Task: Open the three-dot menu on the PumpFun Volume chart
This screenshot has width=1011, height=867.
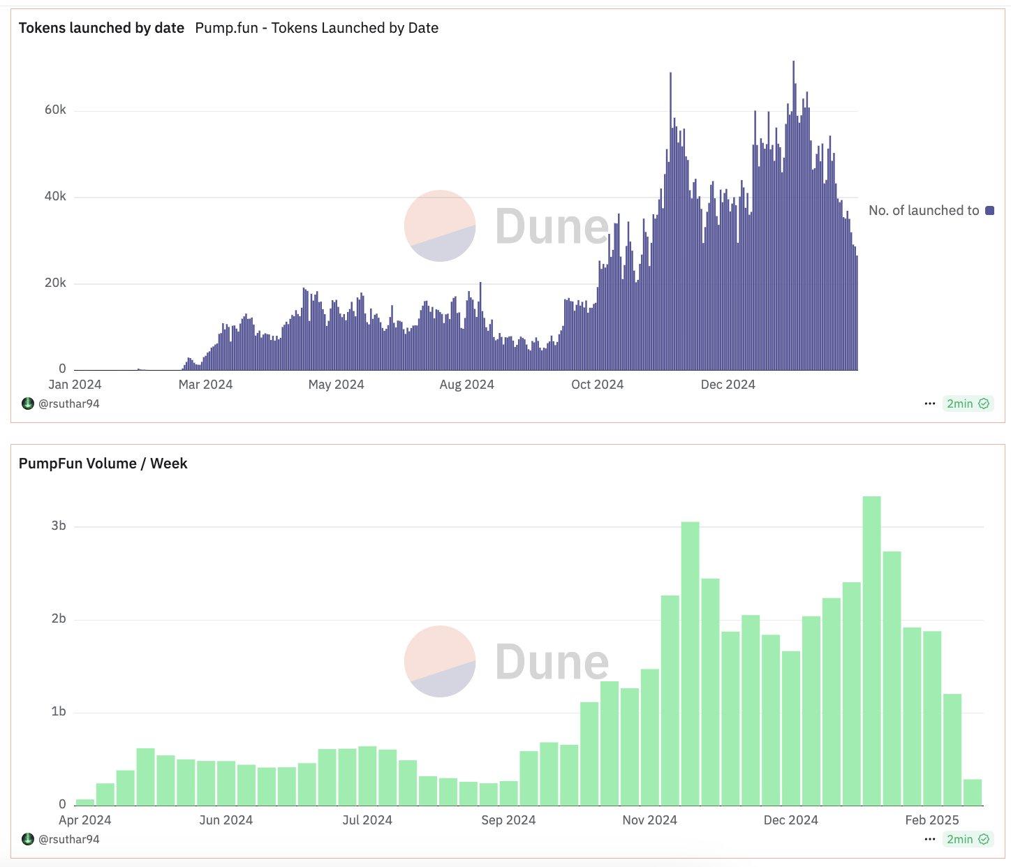Action: (x=929, y=839)
